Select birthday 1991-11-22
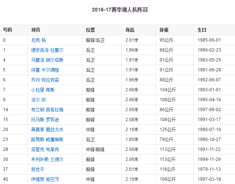The image size is (235, 184). pyautogui.click(x=209, y=149)
